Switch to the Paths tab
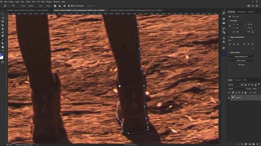Viewport: 261px width, 146px height. click(245, 80)
